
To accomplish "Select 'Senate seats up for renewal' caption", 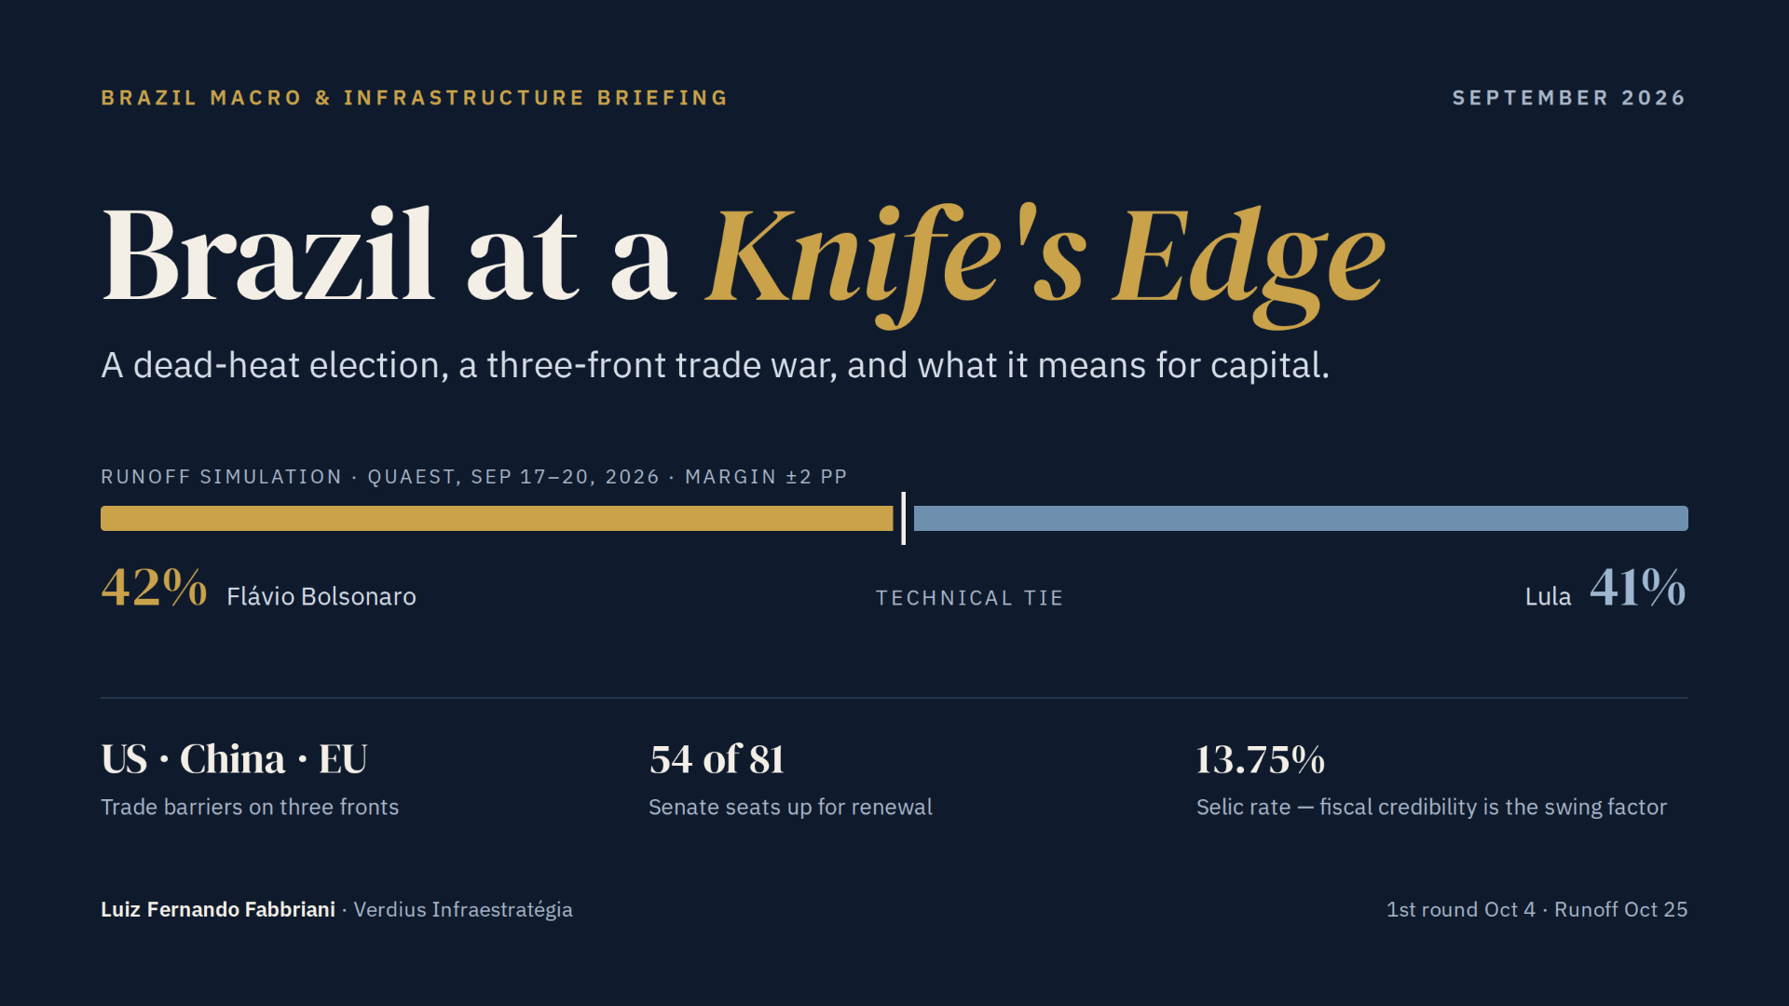I will point(790,807).
